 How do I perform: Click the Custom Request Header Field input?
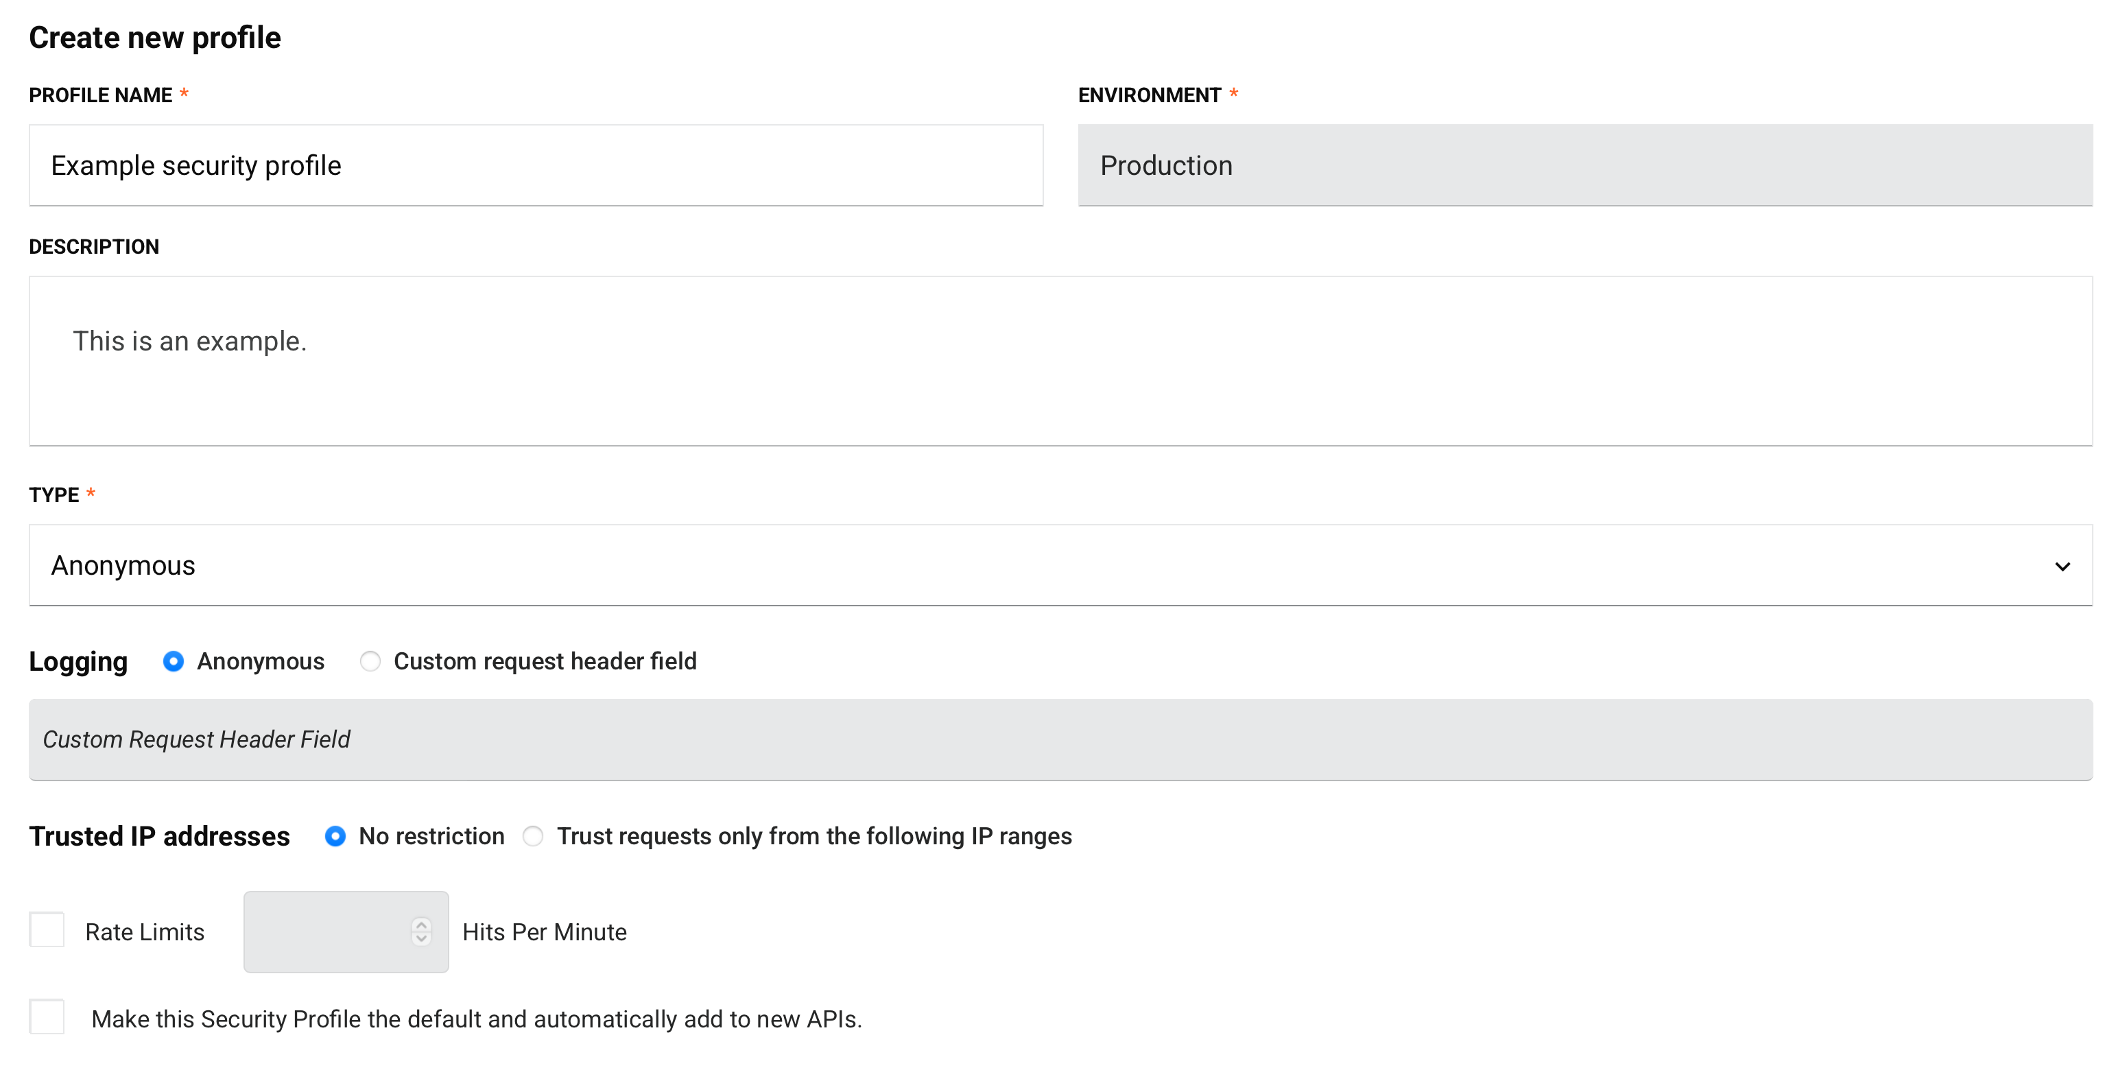click(x=1060, y=740)
